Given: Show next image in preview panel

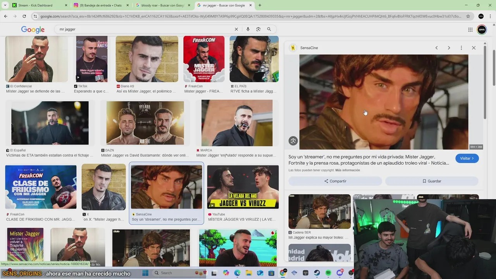Looking at the screenshot, I should [449, 48].
